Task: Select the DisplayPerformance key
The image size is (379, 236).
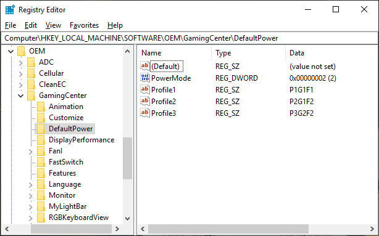Action: point(81,140)
